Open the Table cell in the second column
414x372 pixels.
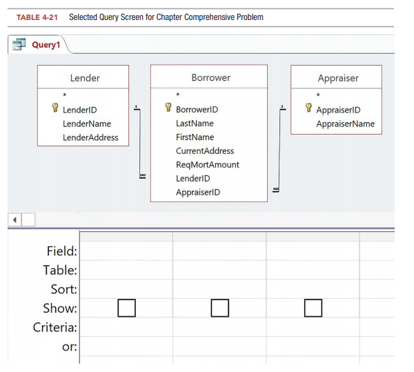point(219,270)
